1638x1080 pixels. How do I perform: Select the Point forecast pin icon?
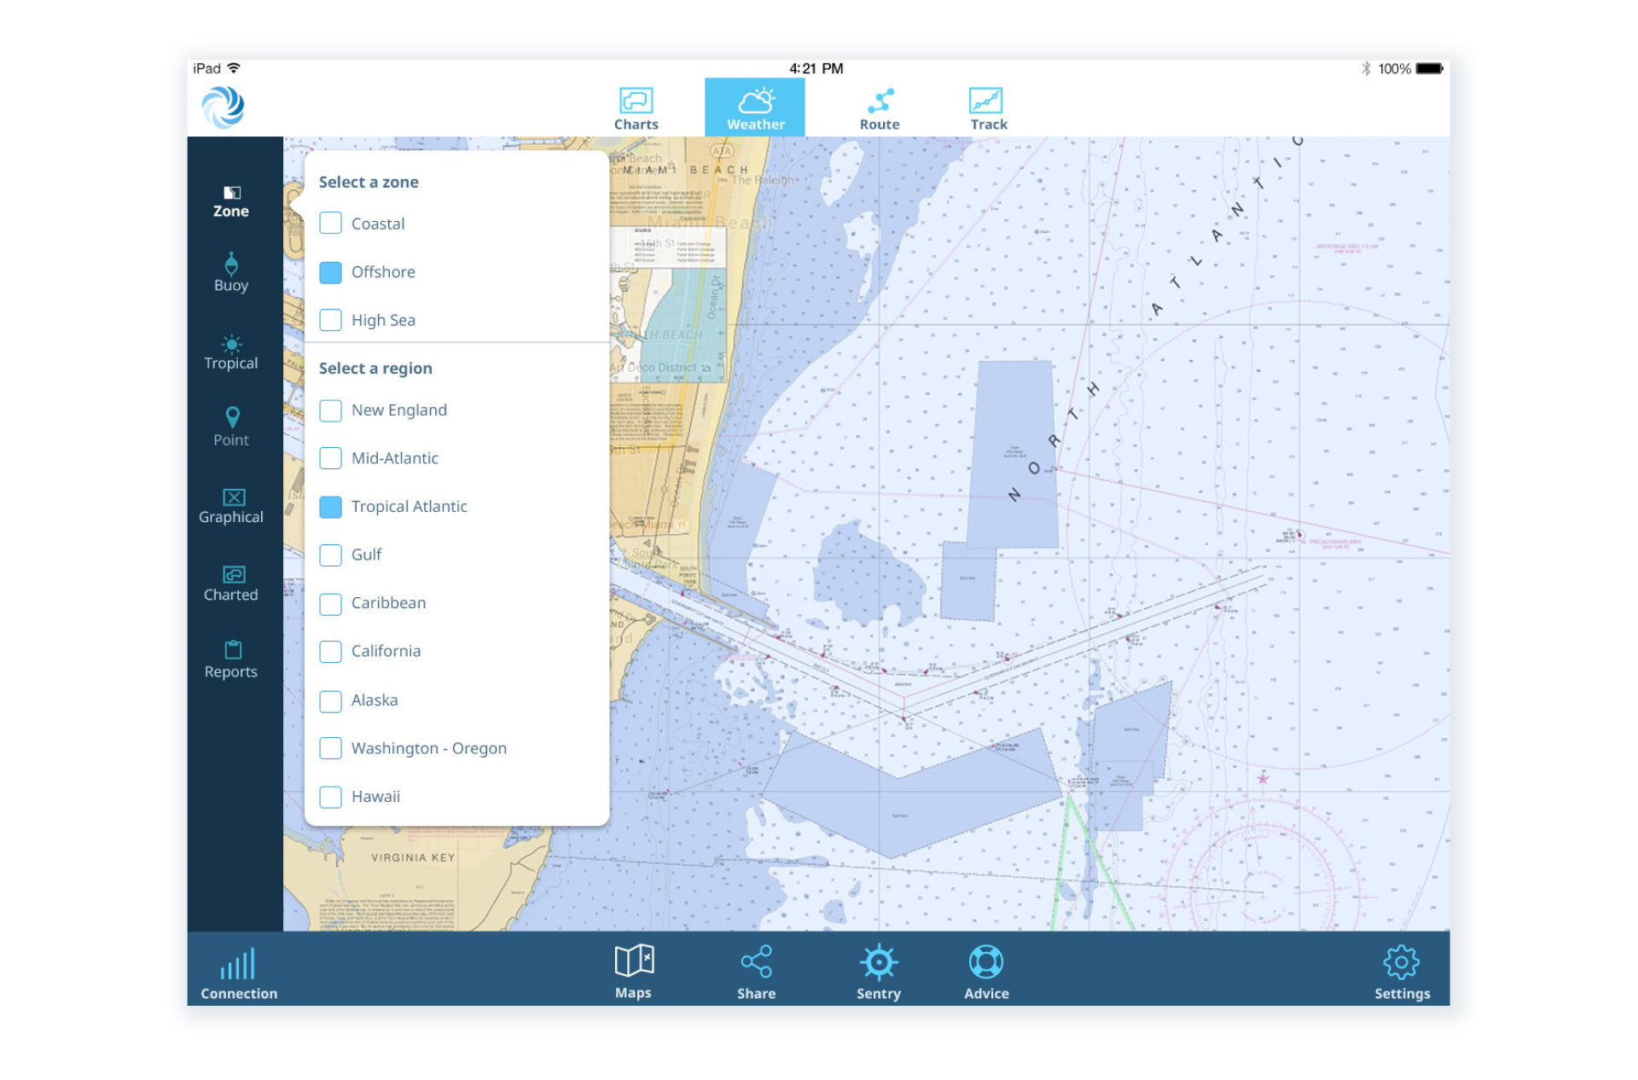[232, 417]
